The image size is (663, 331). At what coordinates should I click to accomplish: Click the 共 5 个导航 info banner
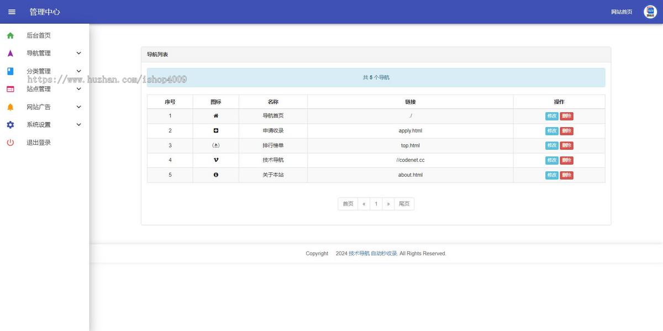click(x=376, y=77)
